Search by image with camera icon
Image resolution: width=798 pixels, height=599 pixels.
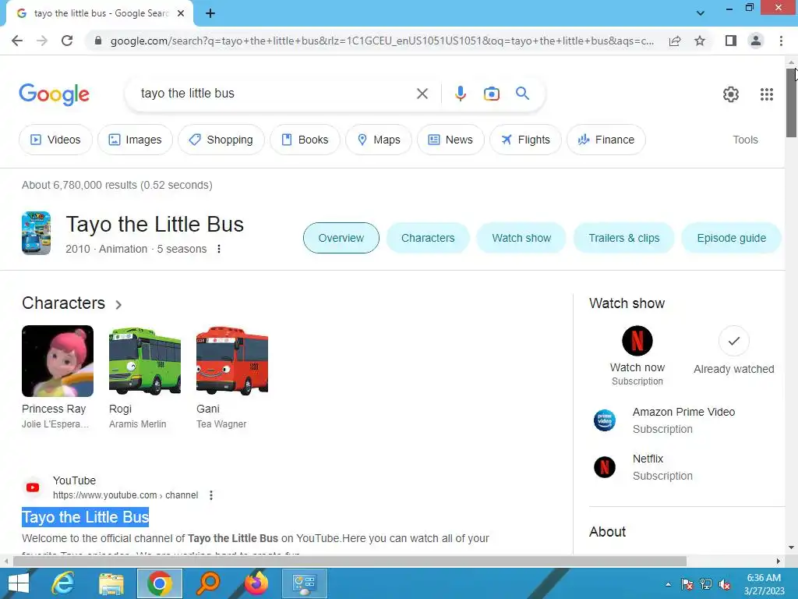(491, 94)
